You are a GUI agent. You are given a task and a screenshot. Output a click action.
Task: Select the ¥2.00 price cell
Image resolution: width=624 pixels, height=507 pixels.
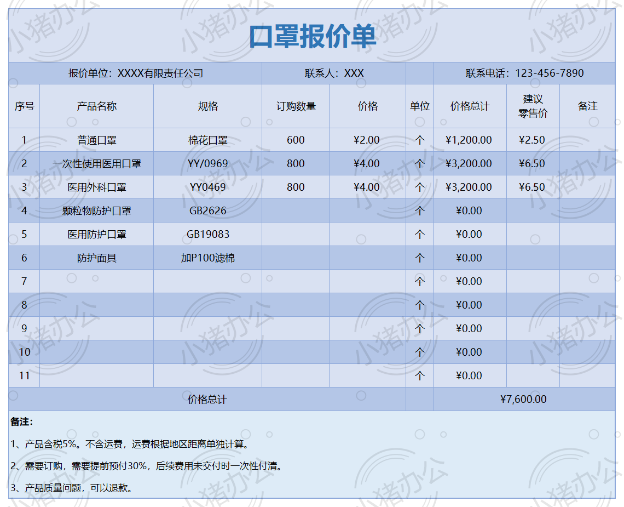tap(367, 140)
